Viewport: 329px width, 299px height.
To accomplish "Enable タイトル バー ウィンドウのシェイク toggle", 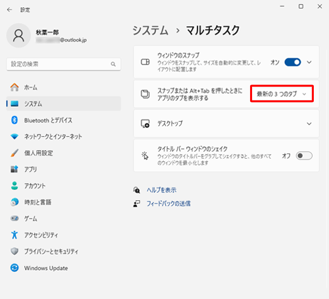I will [x=304, y=155].
